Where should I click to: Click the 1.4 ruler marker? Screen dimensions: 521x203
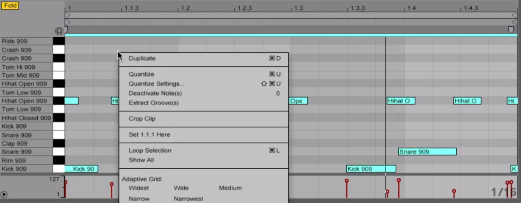click(411, 8)
